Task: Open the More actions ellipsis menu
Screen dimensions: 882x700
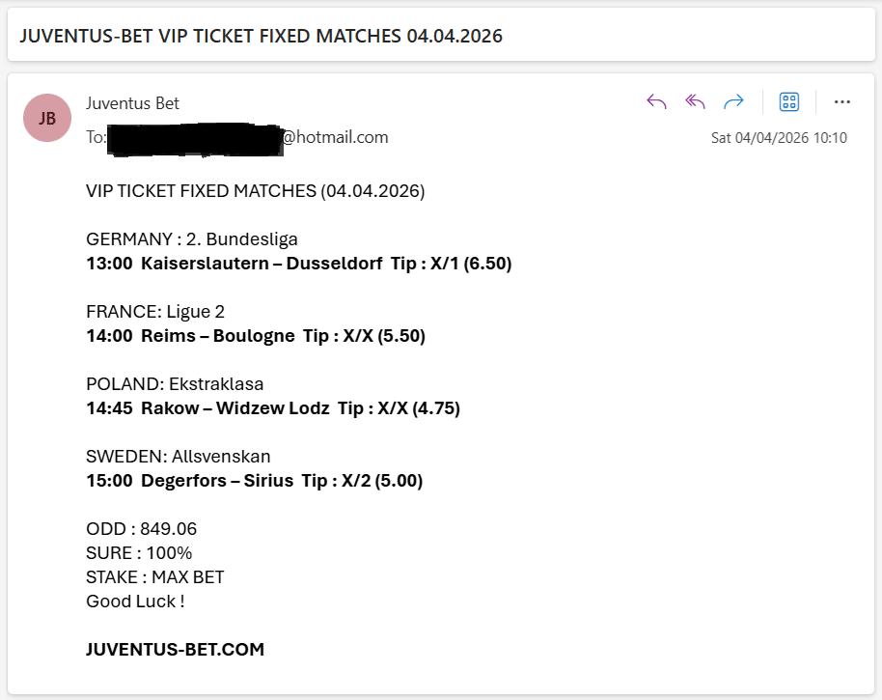Action: pyautogui.click(x=841, y=102)
